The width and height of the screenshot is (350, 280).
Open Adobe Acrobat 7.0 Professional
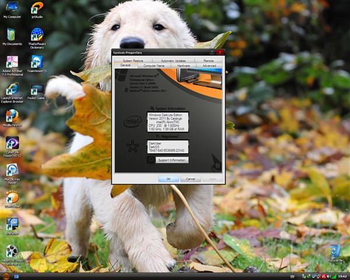pos(12,62)
